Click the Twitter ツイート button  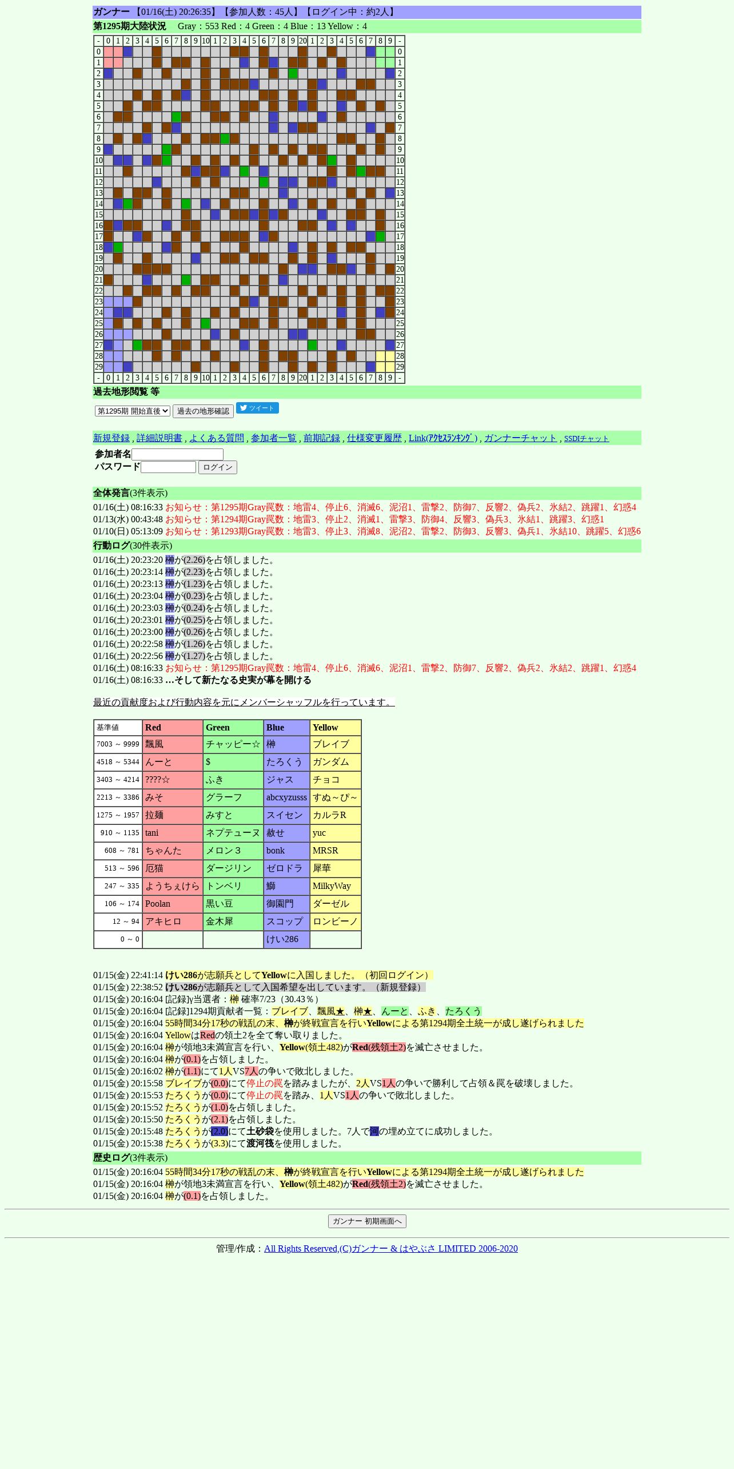click(x=257, y=408)
